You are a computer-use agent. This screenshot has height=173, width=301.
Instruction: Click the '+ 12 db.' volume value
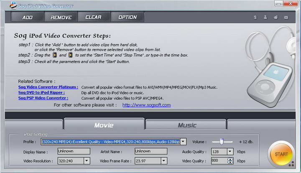(x=246, y=142)
